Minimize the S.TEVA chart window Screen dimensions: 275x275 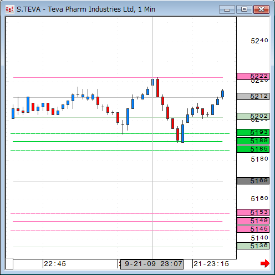click(227, 9)
